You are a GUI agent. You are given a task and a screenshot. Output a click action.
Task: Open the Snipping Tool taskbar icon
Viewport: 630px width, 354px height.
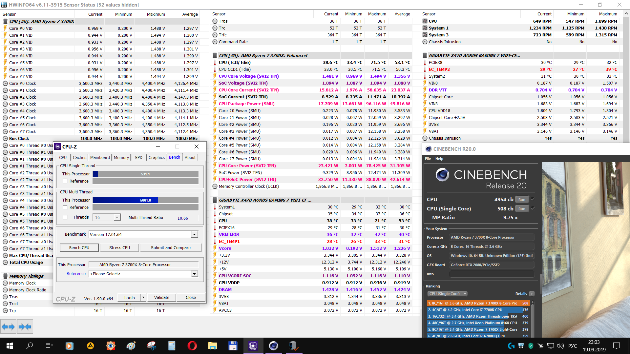[x=151, y=346]
